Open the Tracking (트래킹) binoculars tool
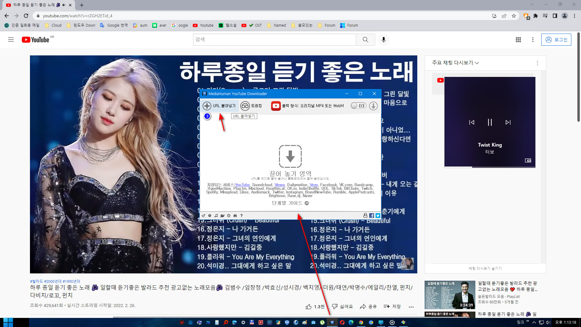581x327 pixels. pos(251,106)
